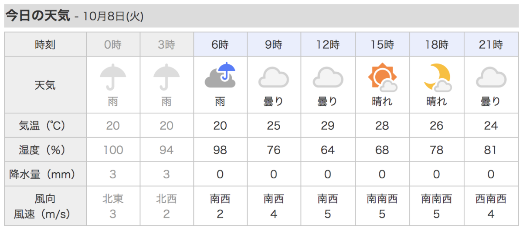Click the 29 degree temperature at 12時
This screenshot has width=523, height=231.
[x=328, y=126]
